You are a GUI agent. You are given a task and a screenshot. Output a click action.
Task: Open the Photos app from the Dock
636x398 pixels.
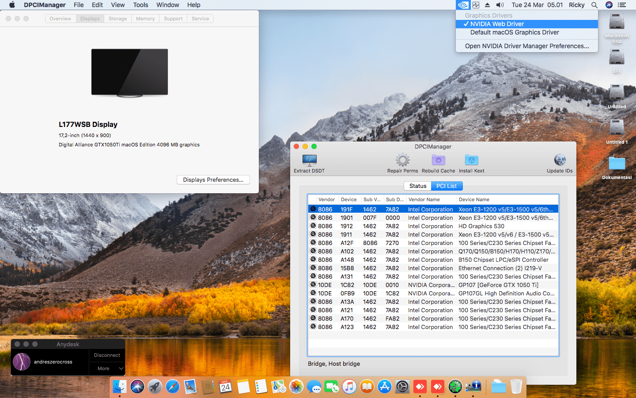tap(296, 387)
